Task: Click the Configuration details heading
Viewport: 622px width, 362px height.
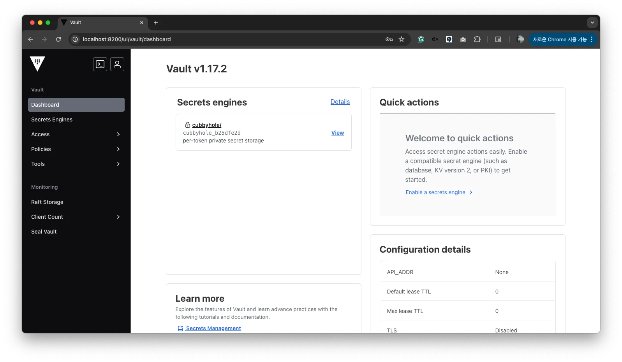Action: point(425,250)
